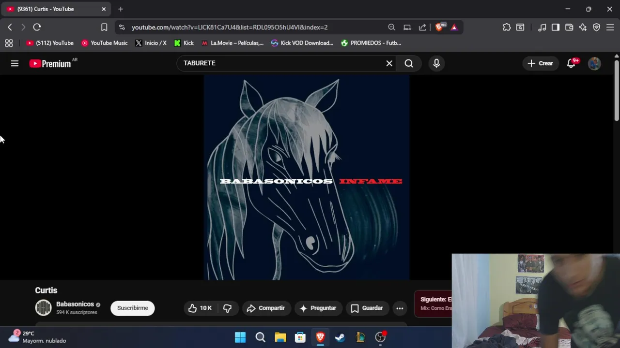Screen dimensions: 620x348
Task: Open Windows taskbar search
Action: 261,337
